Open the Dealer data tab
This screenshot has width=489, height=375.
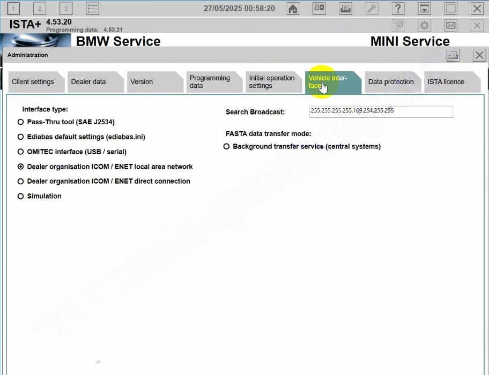pyautogui.click(x=95, y=82)
